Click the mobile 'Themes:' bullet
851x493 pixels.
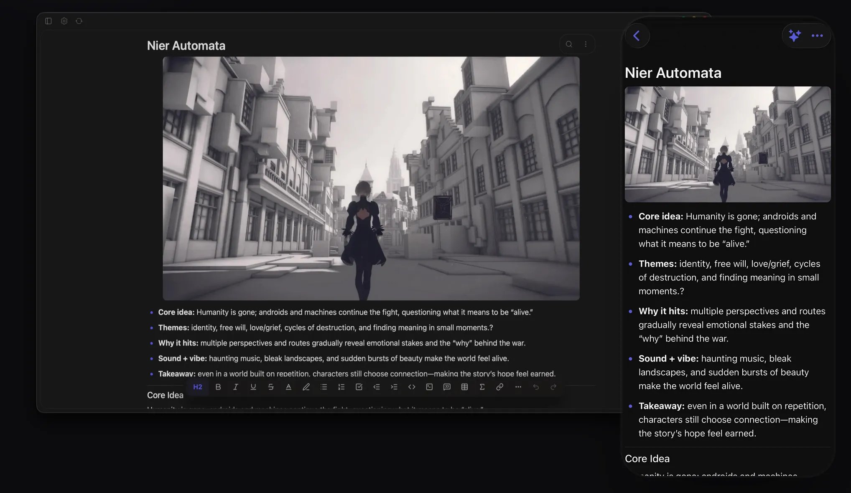(x=729, y=277)
